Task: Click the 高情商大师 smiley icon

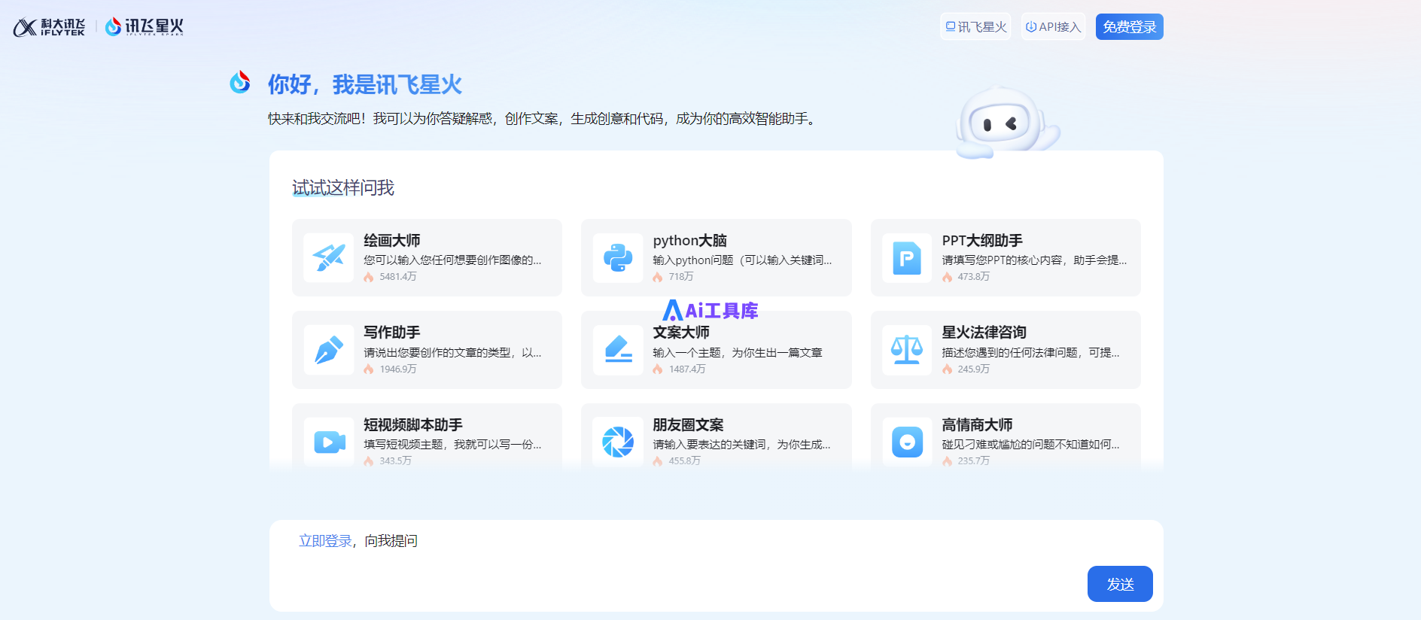Action: click(x=907, y=442)
